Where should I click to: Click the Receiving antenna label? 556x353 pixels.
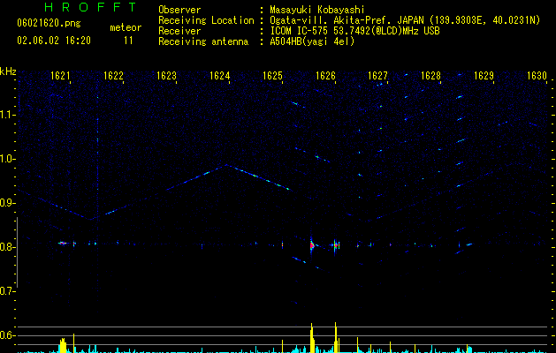tap(203, 41)
